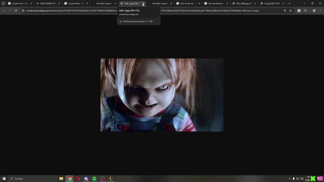
Task: Click the doll image in the page
Action: [162, 95]
